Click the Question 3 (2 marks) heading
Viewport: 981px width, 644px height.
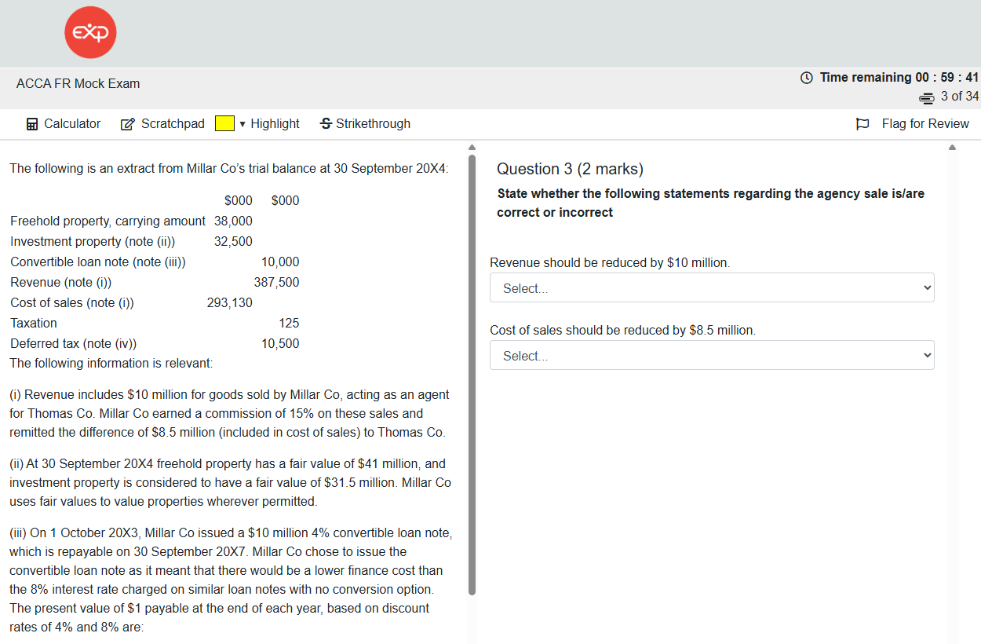point(570,169)
